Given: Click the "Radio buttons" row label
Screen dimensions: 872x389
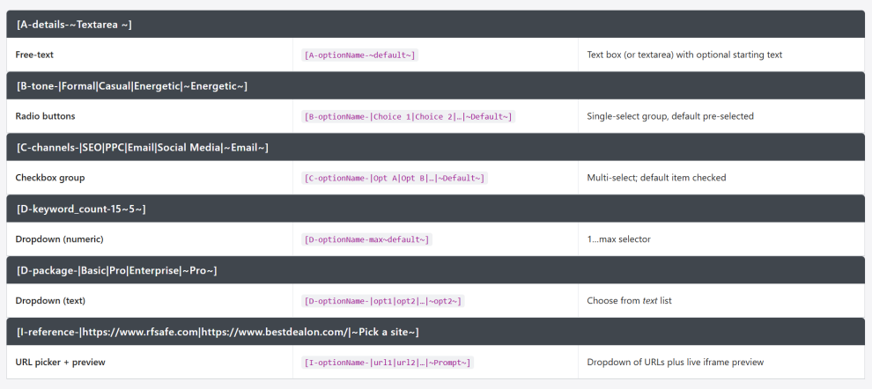Looking at the screenshot, I should [x=45, y=116].
